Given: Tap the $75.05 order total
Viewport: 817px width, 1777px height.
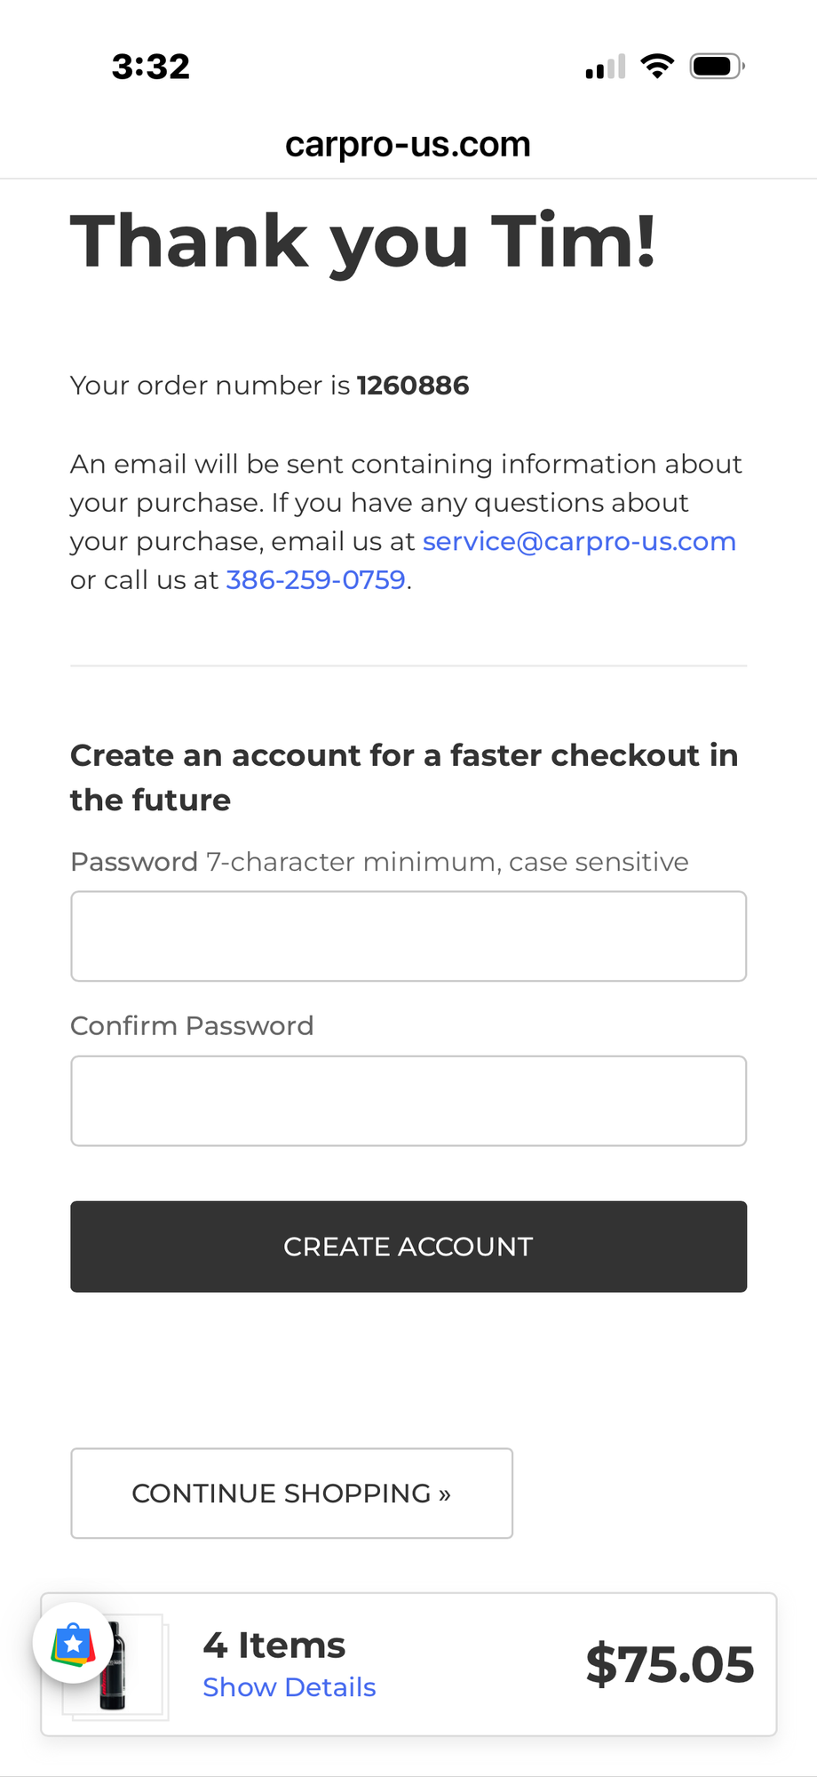Looking at the screenshot, I should 670,1664.
